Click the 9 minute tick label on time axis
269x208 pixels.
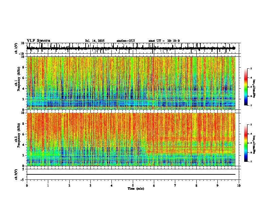217,186
